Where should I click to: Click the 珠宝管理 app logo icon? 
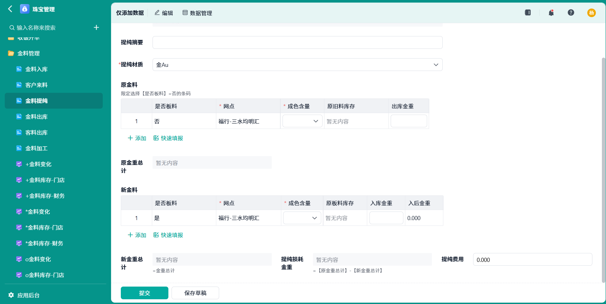[x=25, y=9]
